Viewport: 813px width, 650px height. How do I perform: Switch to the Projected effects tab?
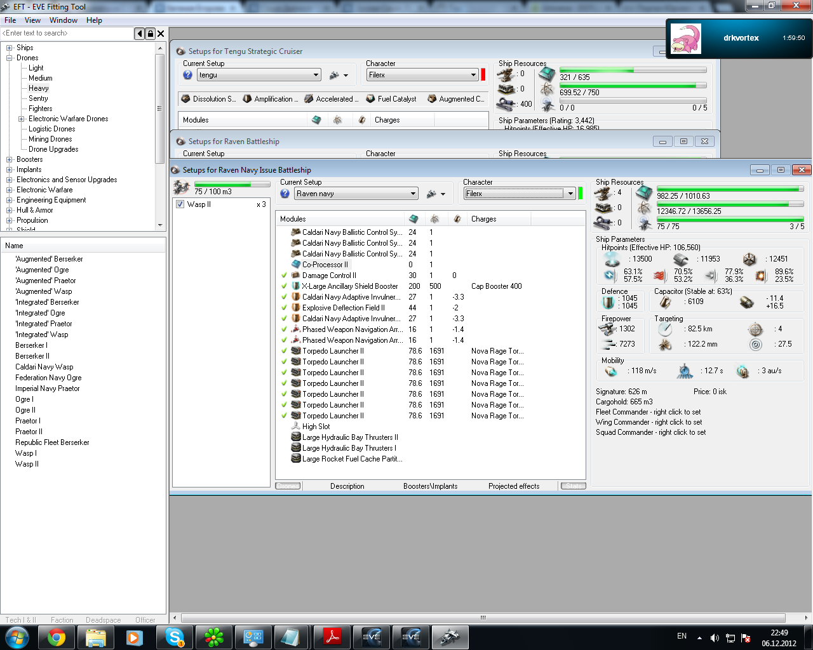(x=514, y=486)
